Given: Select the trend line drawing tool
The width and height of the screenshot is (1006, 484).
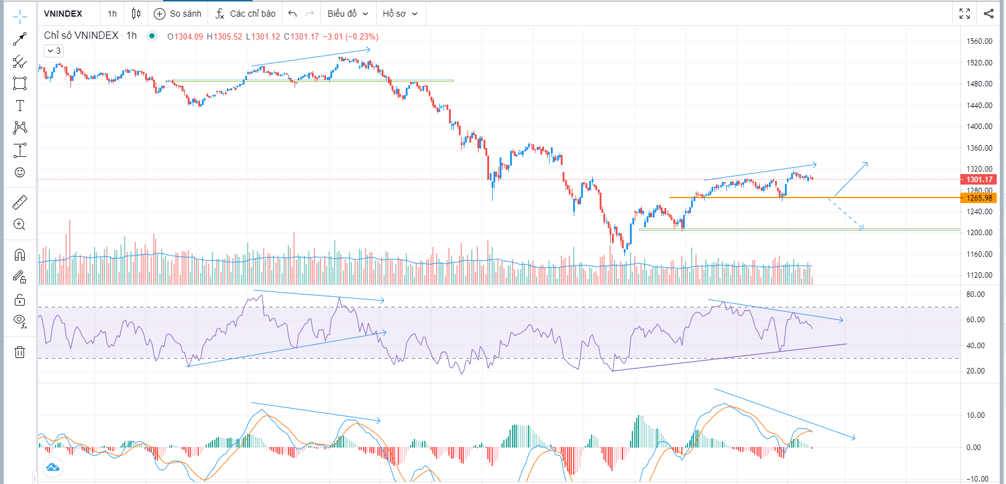Looking at the screenshot, I should (20, 39).
